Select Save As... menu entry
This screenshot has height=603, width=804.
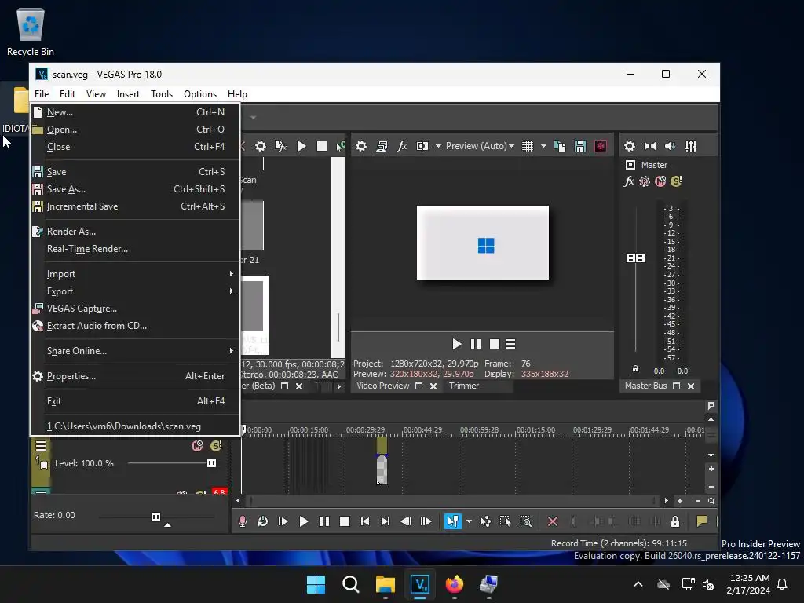[x=135, y=189]
